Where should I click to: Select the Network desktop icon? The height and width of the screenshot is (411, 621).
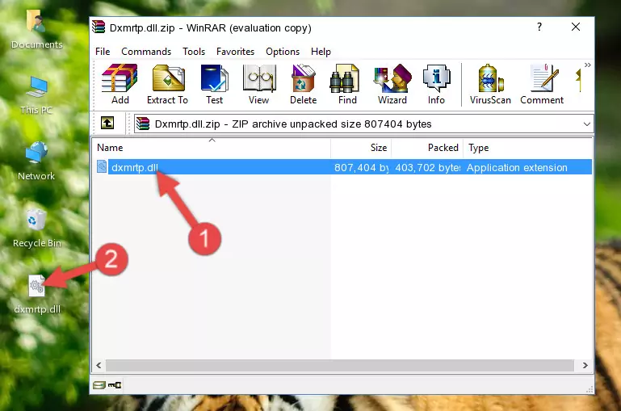click(36, 161)
